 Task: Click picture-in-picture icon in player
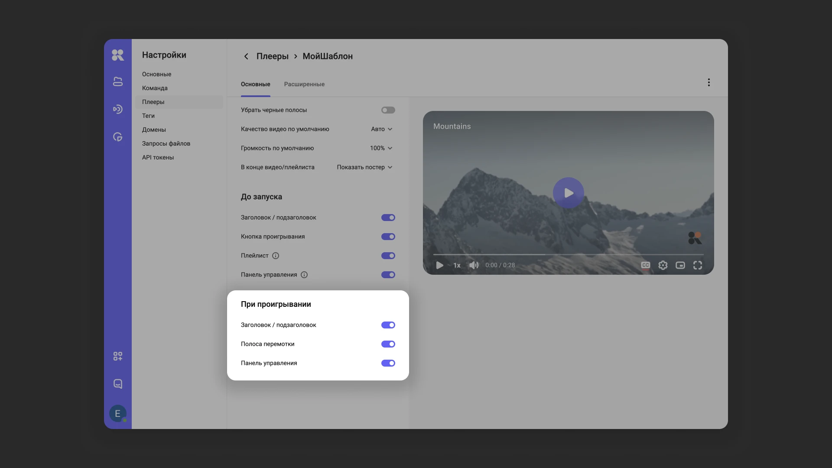[680, 265]
